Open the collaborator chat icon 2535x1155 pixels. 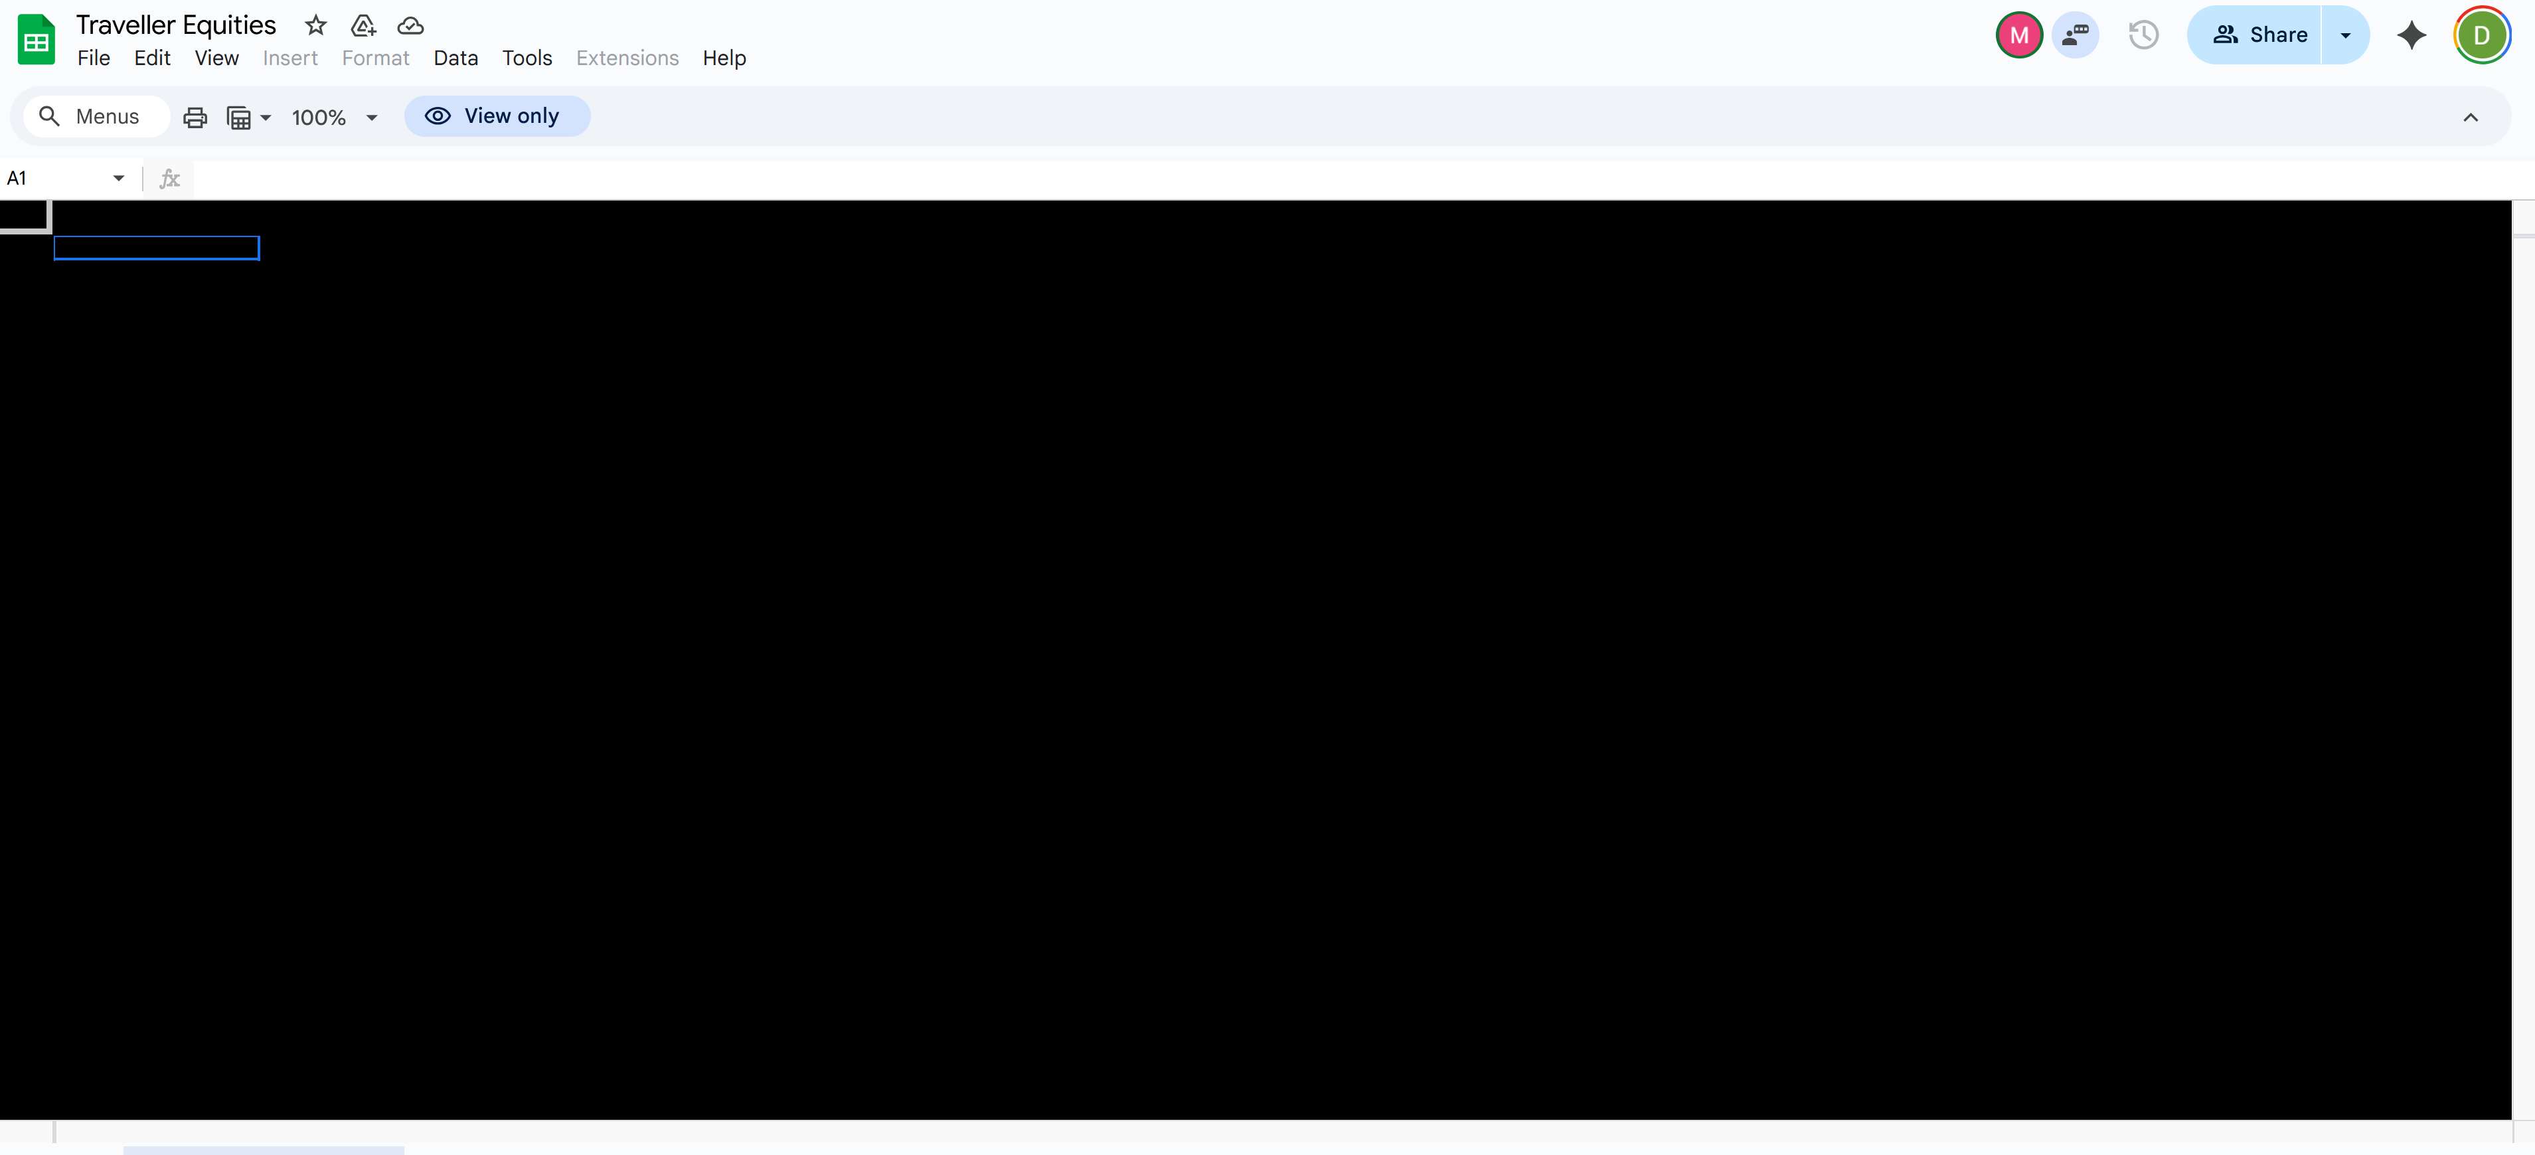pyautogui.click(x=2076, y=35)
